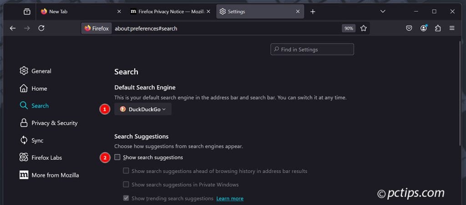466x205 pixels.
Task: Open the Firefox account profile icon
Action: tap(424, 28)
